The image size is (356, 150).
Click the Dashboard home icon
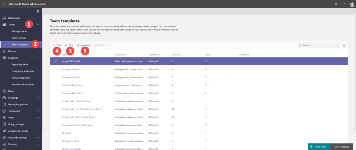coord(4,18)
